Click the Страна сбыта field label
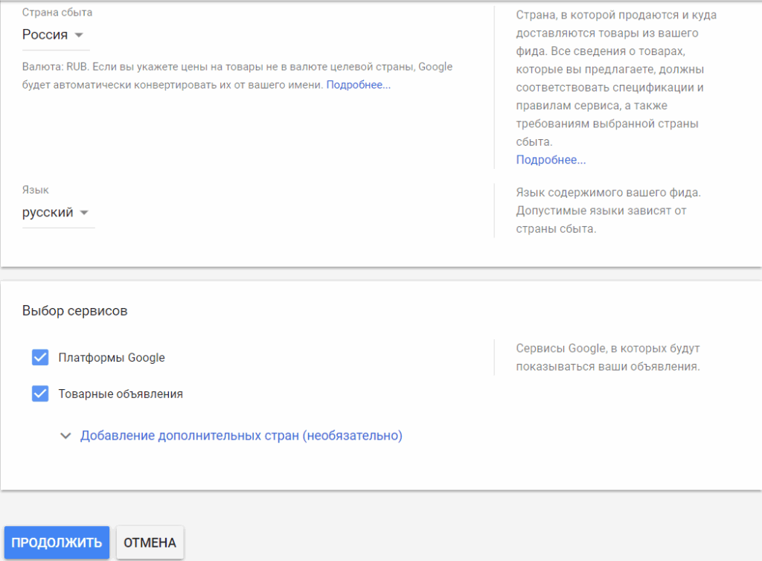 [57, 13]
